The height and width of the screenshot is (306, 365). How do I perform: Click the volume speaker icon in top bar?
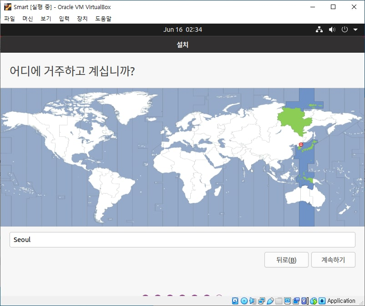[332, 30]
